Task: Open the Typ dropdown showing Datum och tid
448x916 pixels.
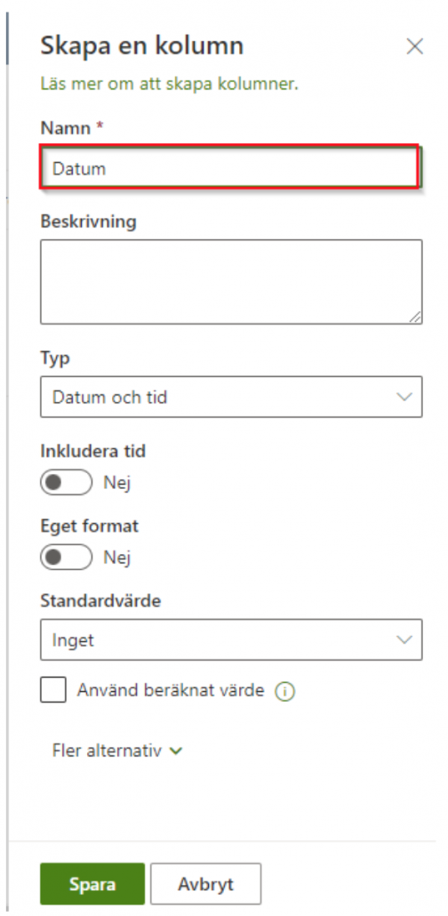Action: [231, 398]
